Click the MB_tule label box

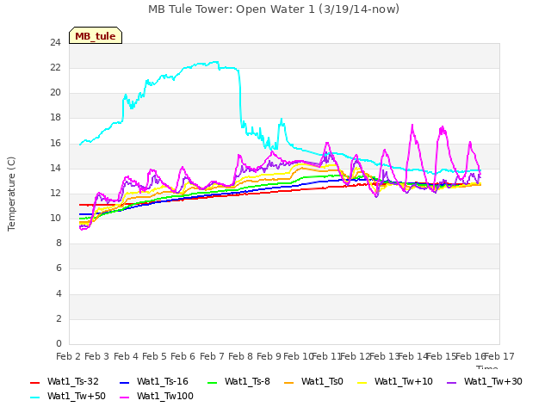[96, 35]
